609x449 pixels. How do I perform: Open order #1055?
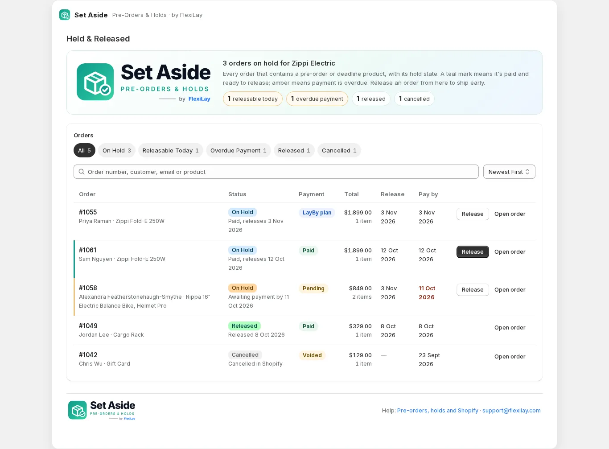point(510,214)
